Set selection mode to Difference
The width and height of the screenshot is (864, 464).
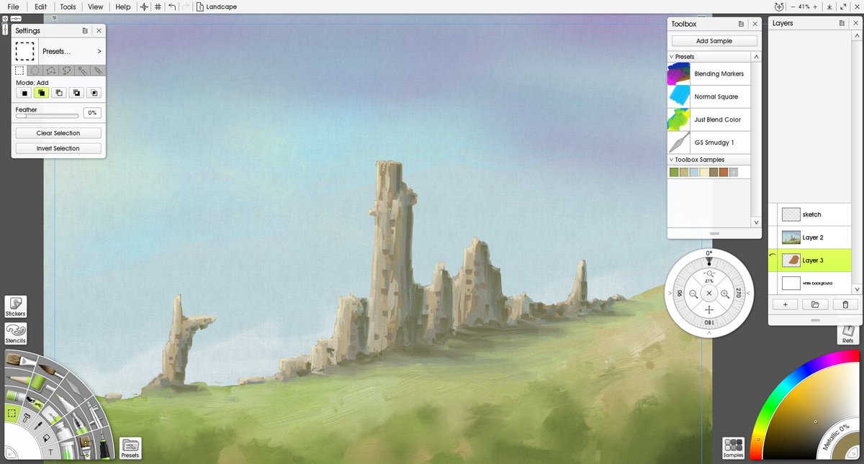(76, 93)
